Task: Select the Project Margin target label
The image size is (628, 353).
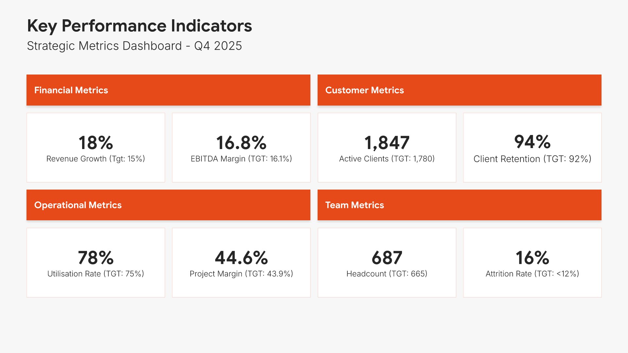Action: click(241, 274)
